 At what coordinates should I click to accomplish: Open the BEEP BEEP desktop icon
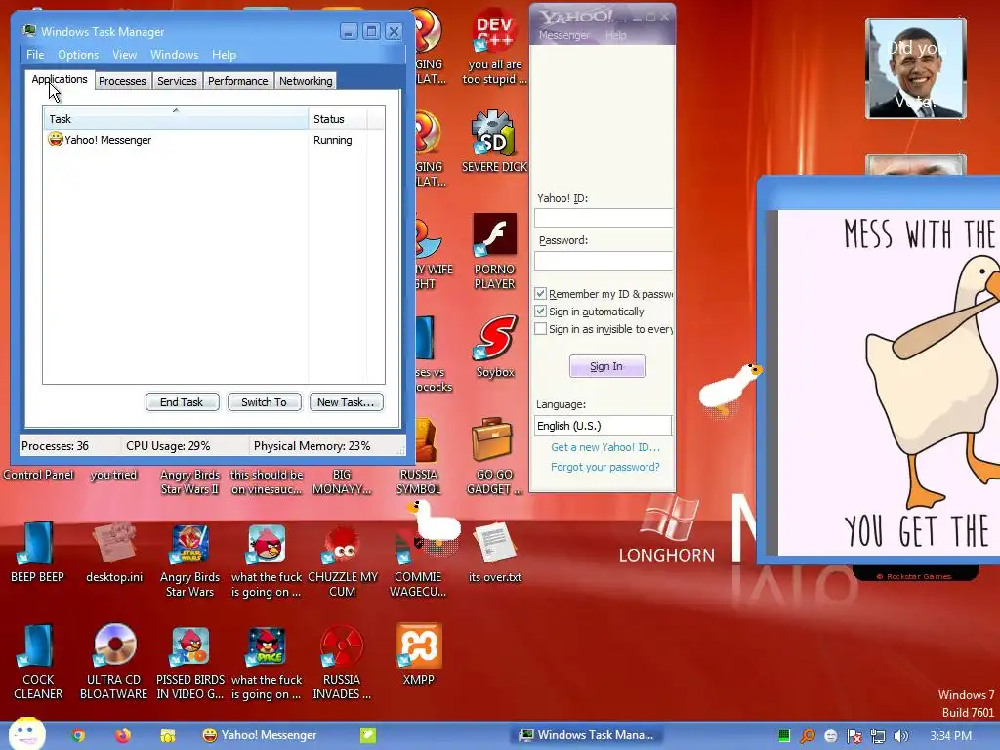tap(38, 553)
